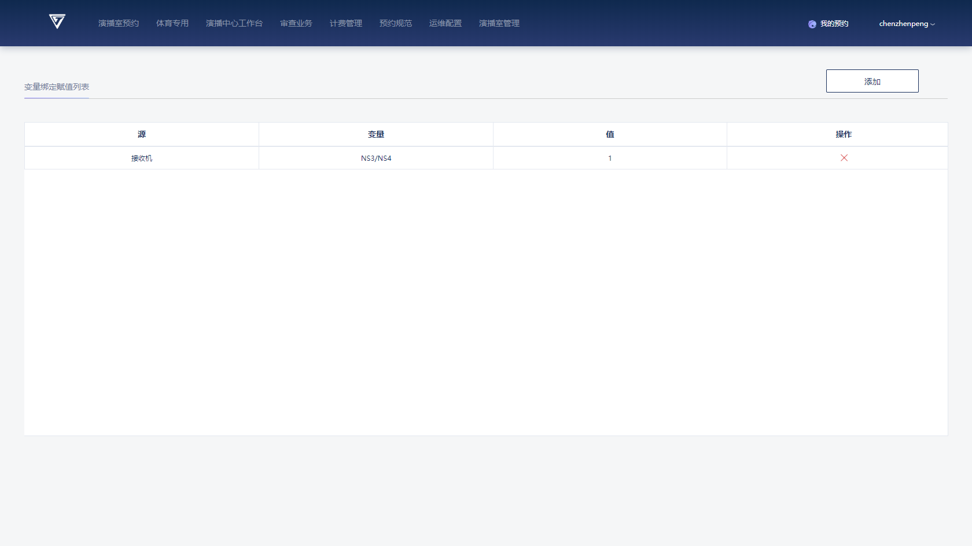Viewport: 972px width, 546px height.
Task: Open the 预约规范 menu
Action: [396, 23]
